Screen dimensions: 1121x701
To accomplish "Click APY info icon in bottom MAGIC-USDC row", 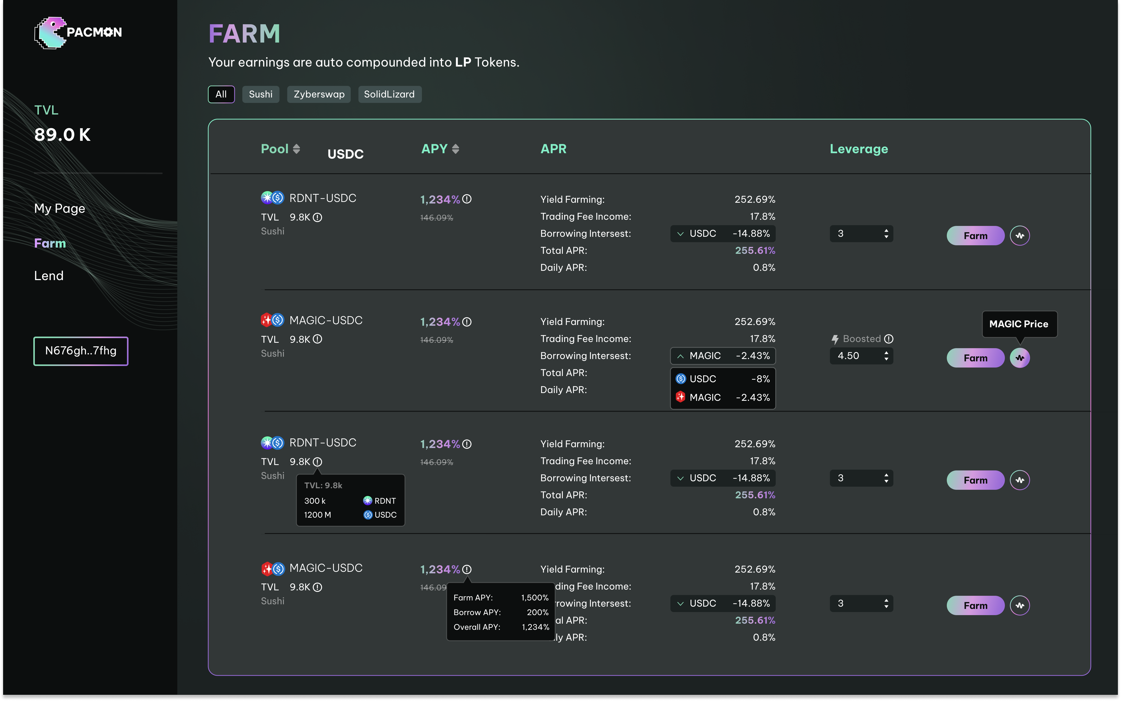I will click(x=467, y=569).
